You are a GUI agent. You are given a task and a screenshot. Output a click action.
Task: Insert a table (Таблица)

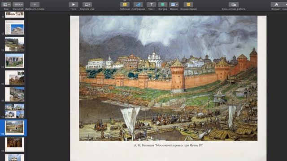125,4
